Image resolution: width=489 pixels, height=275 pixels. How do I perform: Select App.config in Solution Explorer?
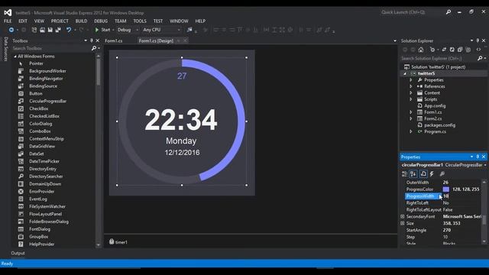pos(435,105)
